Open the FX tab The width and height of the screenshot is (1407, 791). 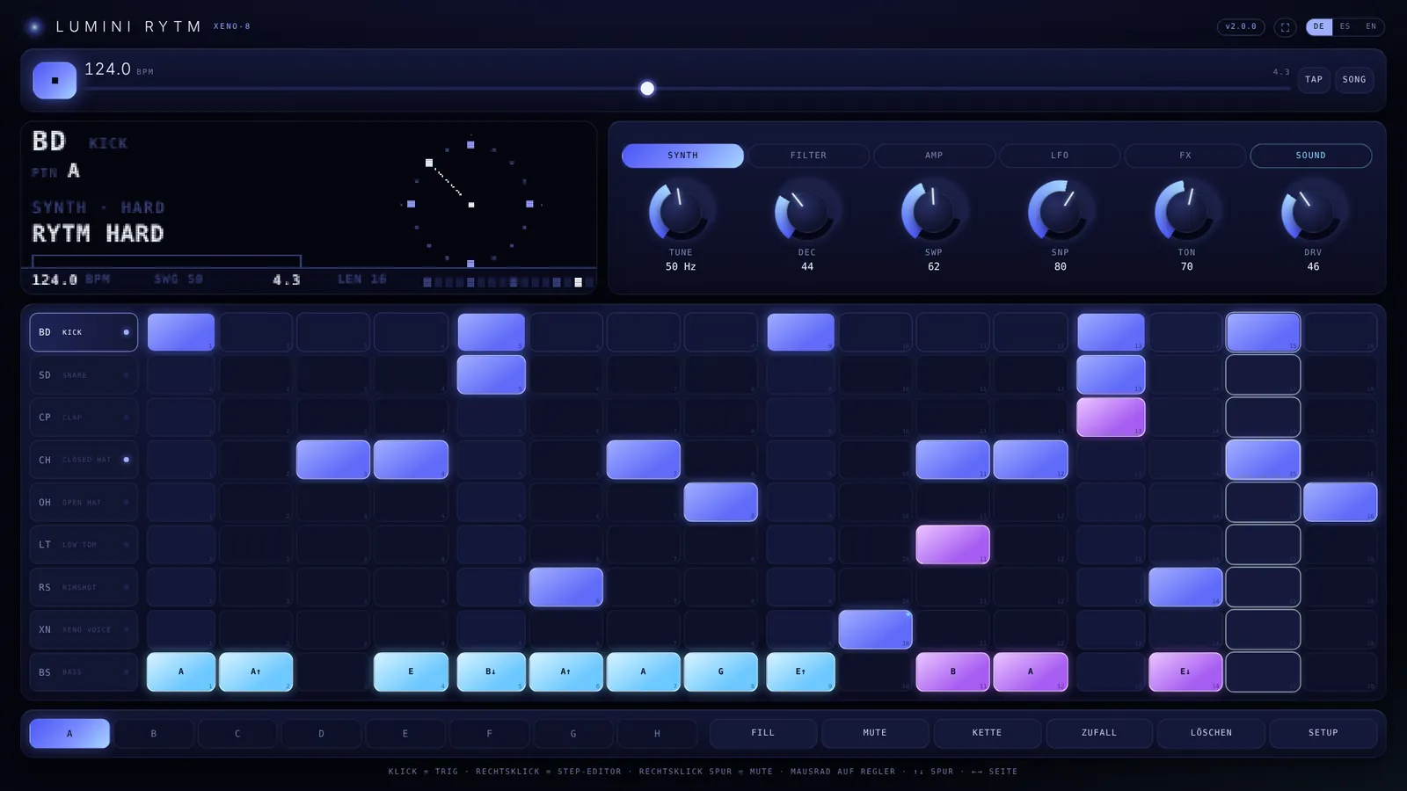click(x=1185, y=156)
